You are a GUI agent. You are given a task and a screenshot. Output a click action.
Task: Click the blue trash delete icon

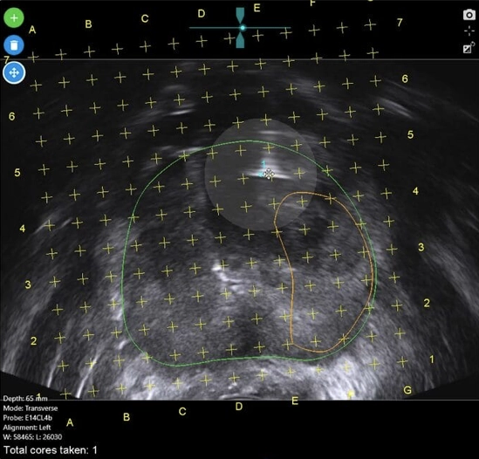click(x=14, y=45)
